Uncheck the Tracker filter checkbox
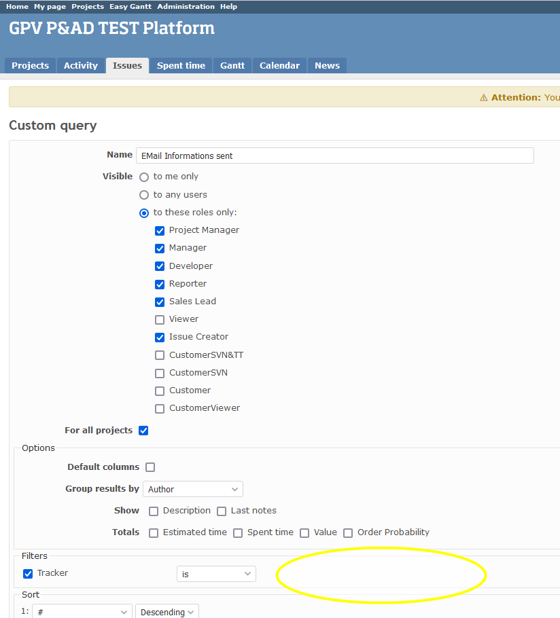The width and height of the screenshot is (560, 618). click(x=28, y=574)
